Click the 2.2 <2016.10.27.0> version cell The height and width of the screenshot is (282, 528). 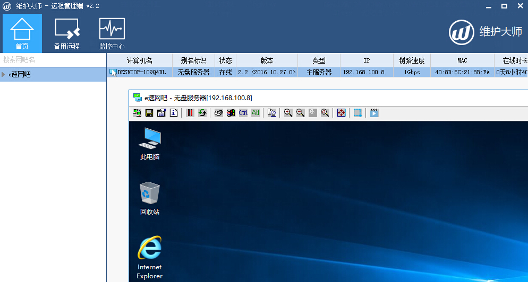tap(267, 72)
